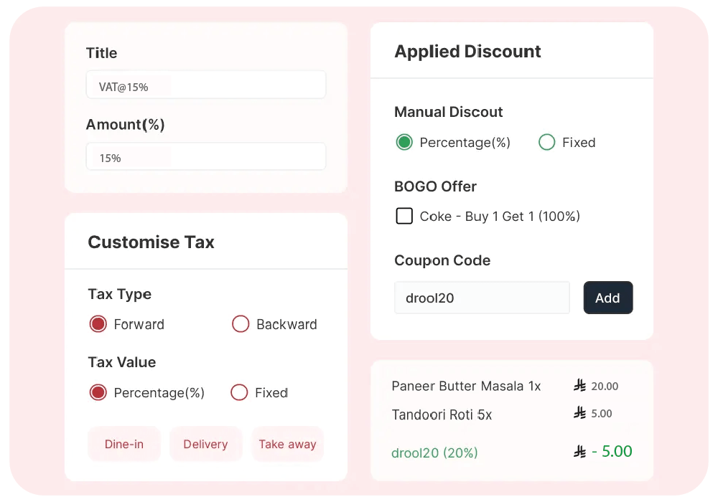Open the Delivery tab
This screenshot has width=718, height=502.
[x=206, y=444]
